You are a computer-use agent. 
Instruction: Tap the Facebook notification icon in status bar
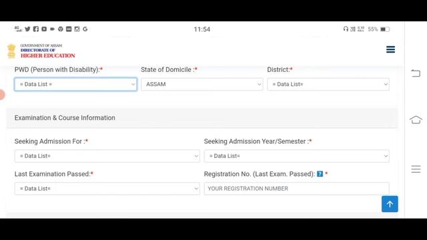coord(36,29)
